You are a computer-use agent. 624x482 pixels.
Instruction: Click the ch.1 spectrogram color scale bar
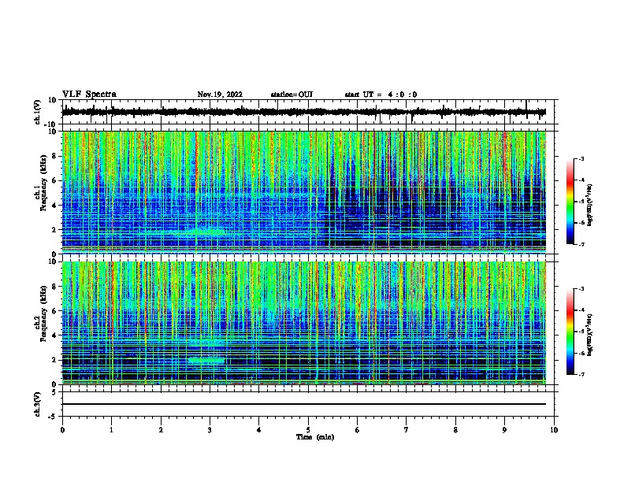pos(570,202)
